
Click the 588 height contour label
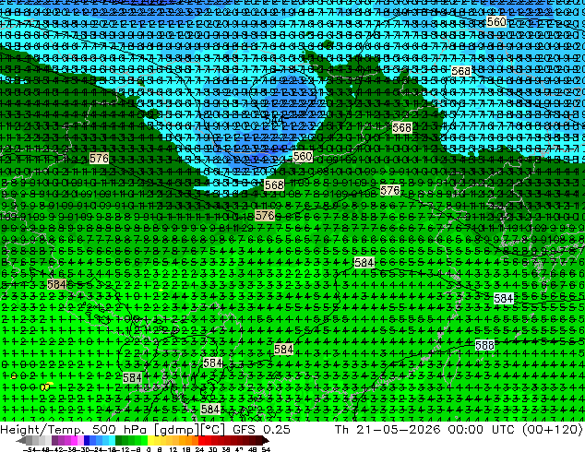click(484, 345)
